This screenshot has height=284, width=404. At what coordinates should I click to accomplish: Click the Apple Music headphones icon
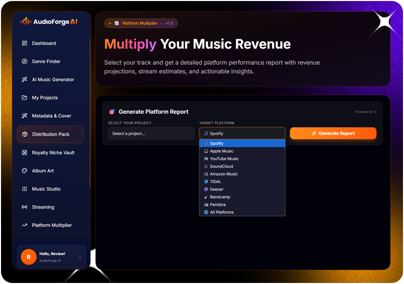point(206,151)
